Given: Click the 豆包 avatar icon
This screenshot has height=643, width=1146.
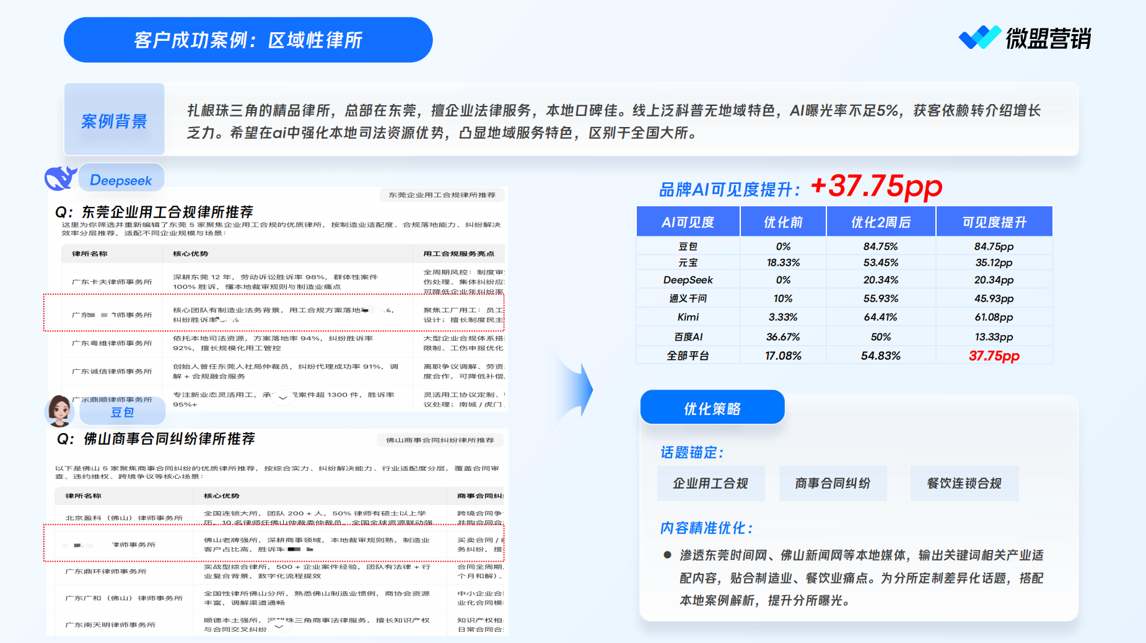Looking at the screenshot, I should pos(60,411).
